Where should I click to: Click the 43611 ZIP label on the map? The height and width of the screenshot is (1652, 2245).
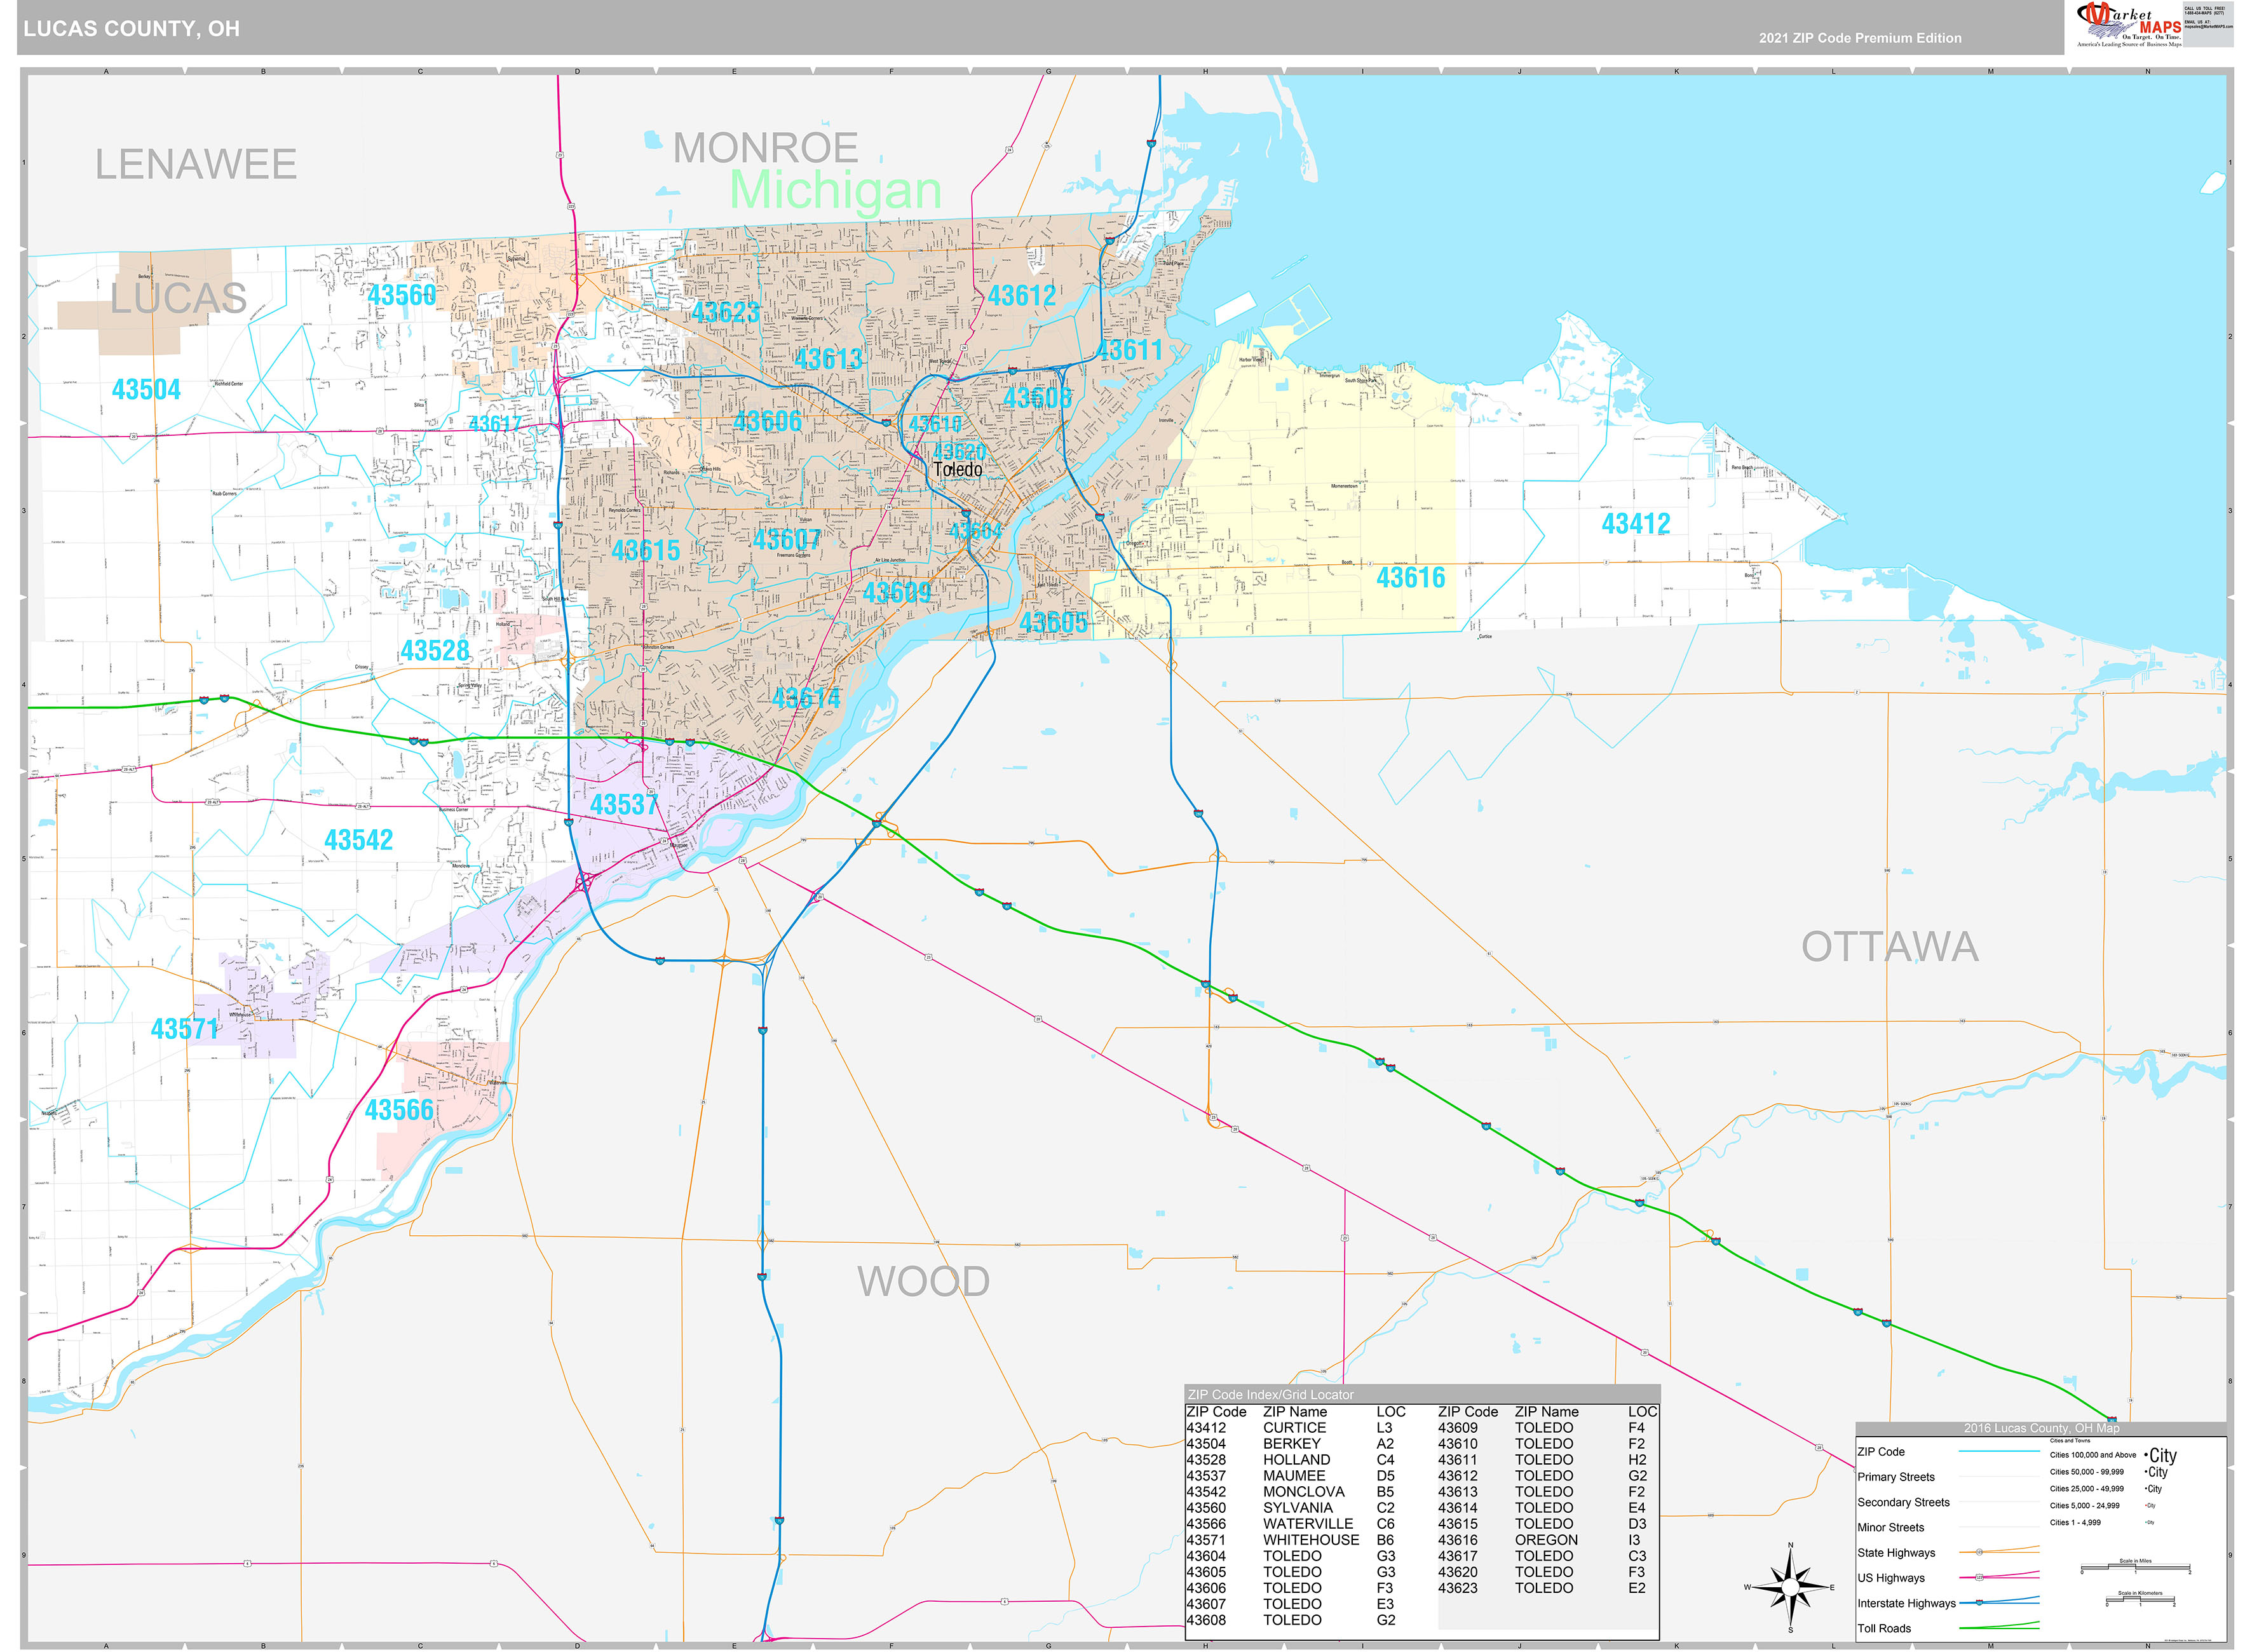(1131, 350)
